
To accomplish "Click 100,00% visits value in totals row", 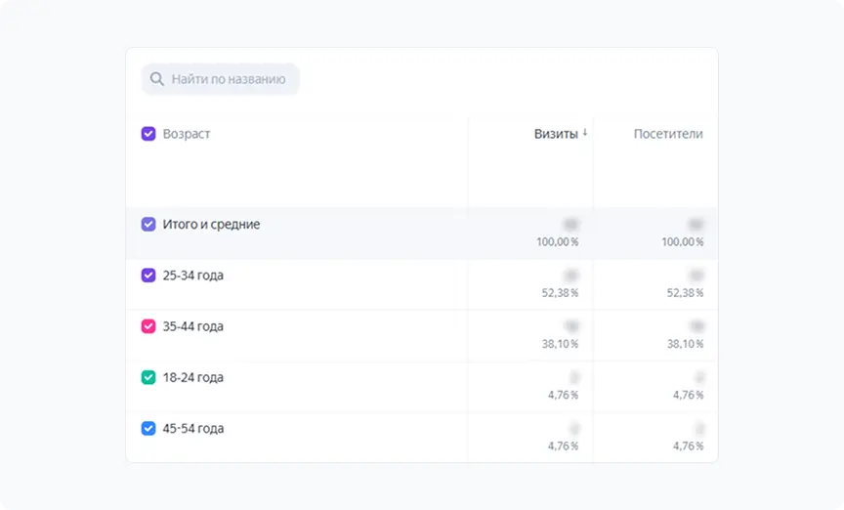I will pyautogui.click(x=557, y=241).
